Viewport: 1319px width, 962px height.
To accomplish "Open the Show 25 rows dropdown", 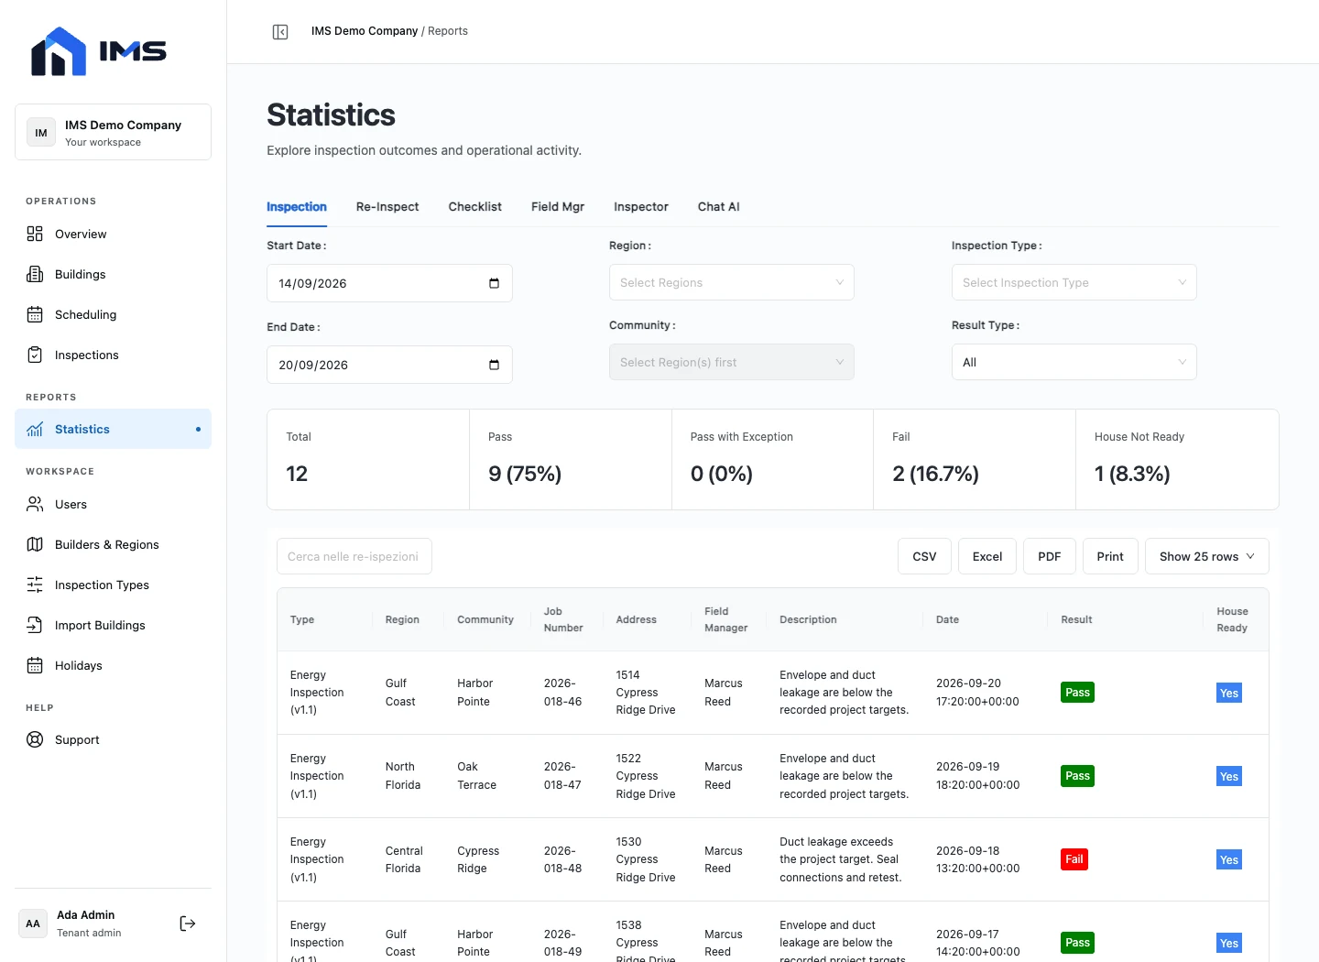I will point(1207,556).
